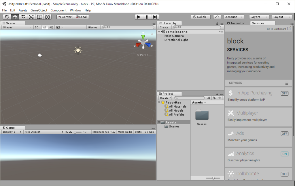This screenshot has height=186, width=295.
Task: Select the Scale tool
Action: click(x=31, y=17)
